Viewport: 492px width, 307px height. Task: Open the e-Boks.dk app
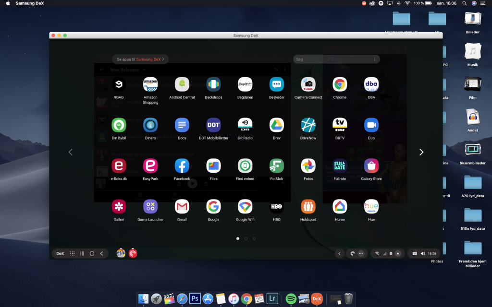[x=119, y=165]
